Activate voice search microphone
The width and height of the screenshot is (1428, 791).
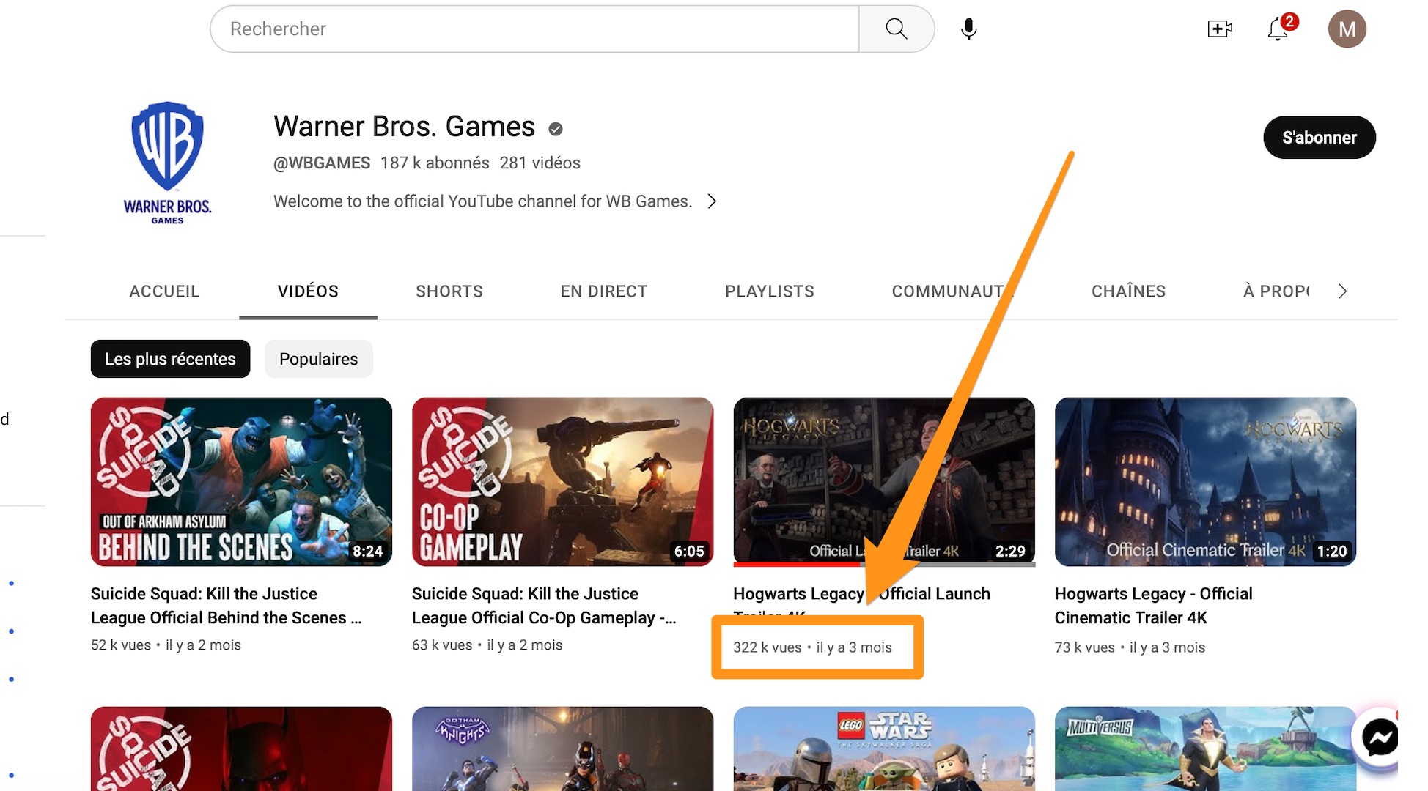click(968, 29)
